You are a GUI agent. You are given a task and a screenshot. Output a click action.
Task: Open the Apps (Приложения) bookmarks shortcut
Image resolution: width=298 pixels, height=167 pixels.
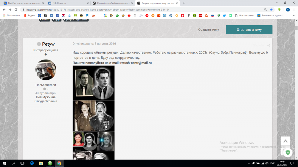(x=11, y=15)
